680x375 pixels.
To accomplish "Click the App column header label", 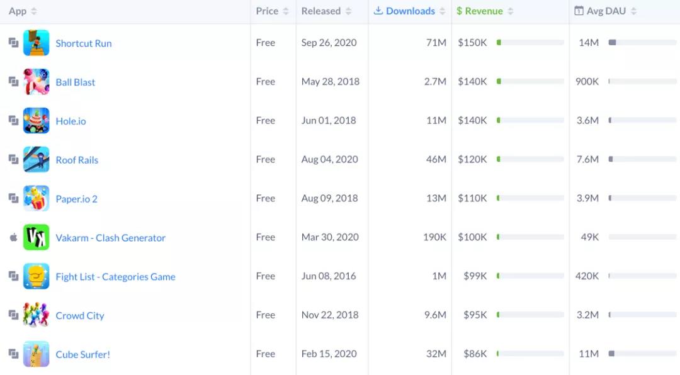I will (x=18, y=11).
